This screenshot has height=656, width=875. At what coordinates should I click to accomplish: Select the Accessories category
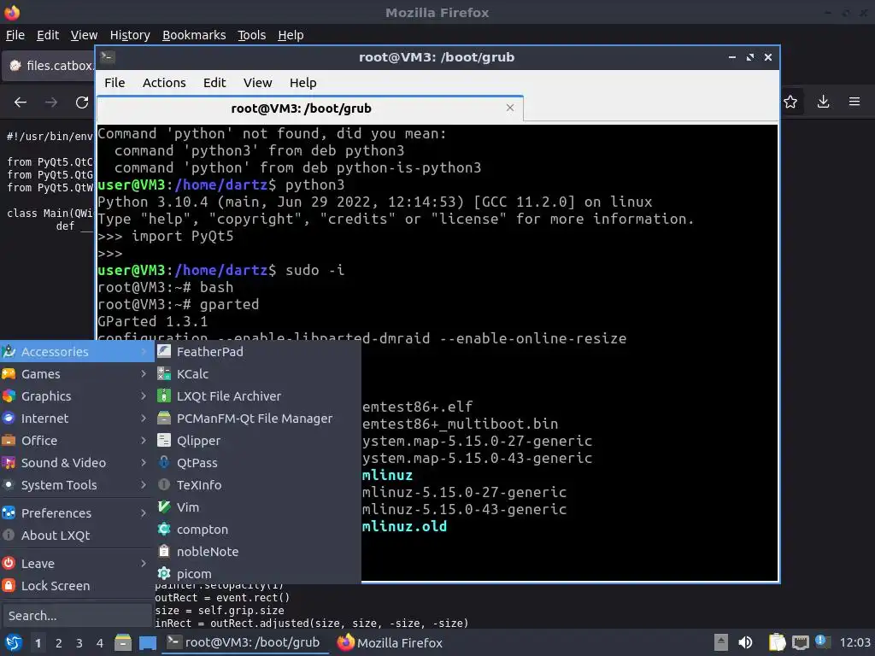(76, 351)
